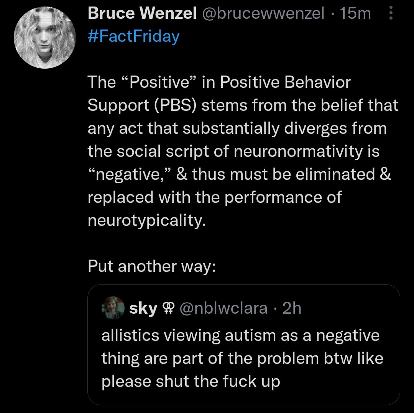Open the #FactFriday hashtag
414x413 pixels.
133,36
